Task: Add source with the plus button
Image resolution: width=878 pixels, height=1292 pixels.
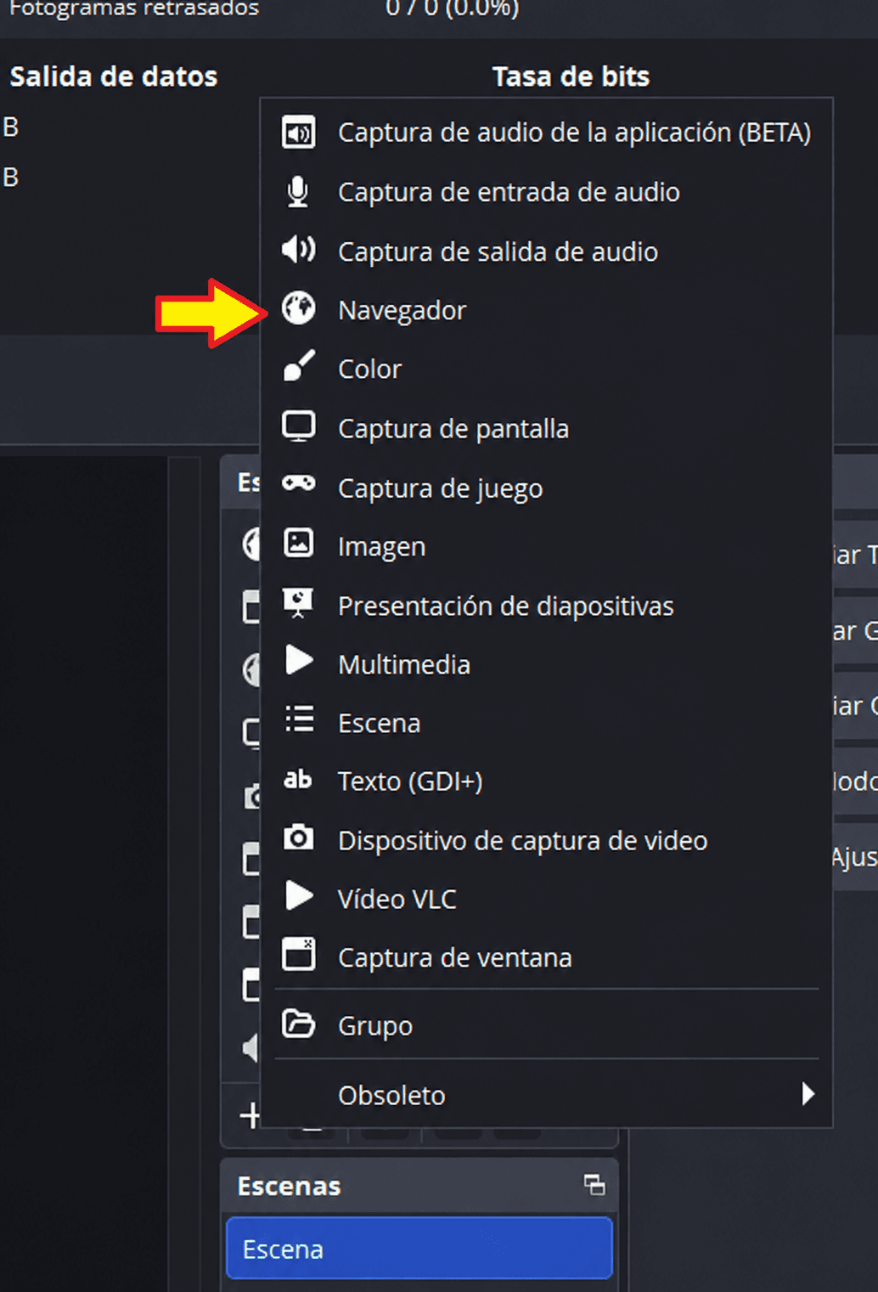Action: (250, 1115)
